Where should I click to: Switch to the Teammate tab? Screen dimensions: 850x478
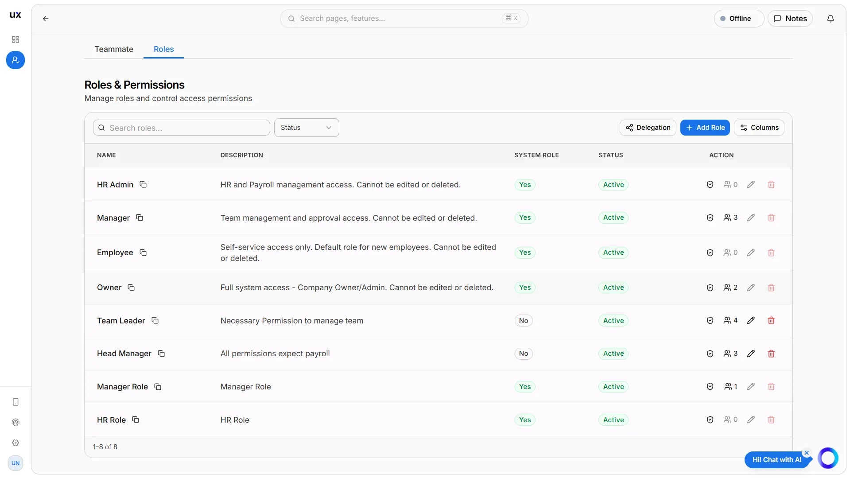pyautogui.click(x=114, y=49)
